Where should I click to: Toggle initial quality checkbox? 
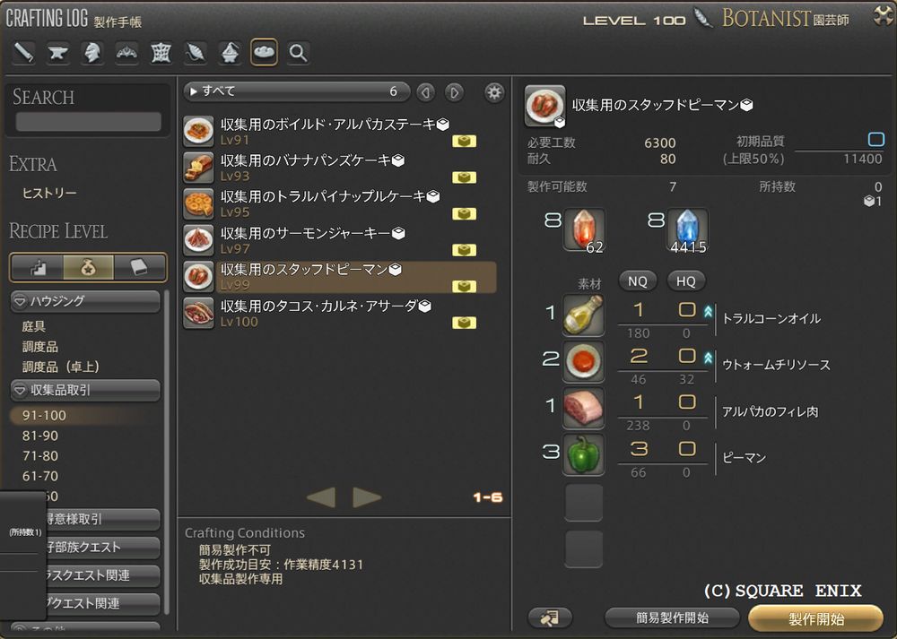[875, 139]
